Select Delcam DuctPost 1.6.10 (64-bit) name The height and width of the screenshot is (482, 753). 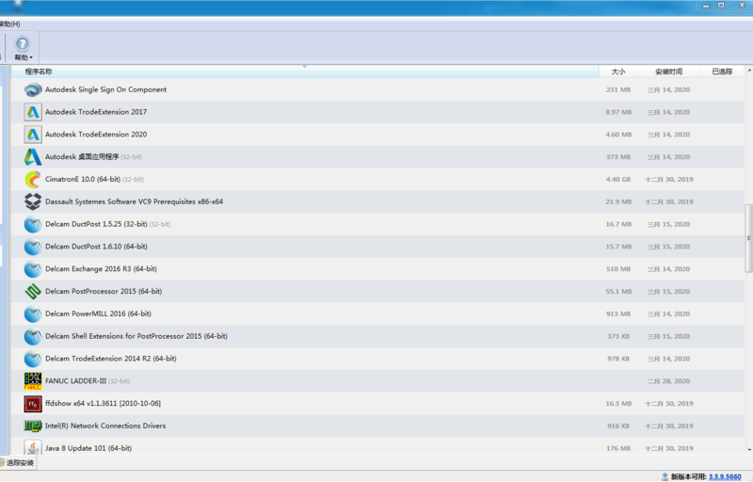(96, 247)
